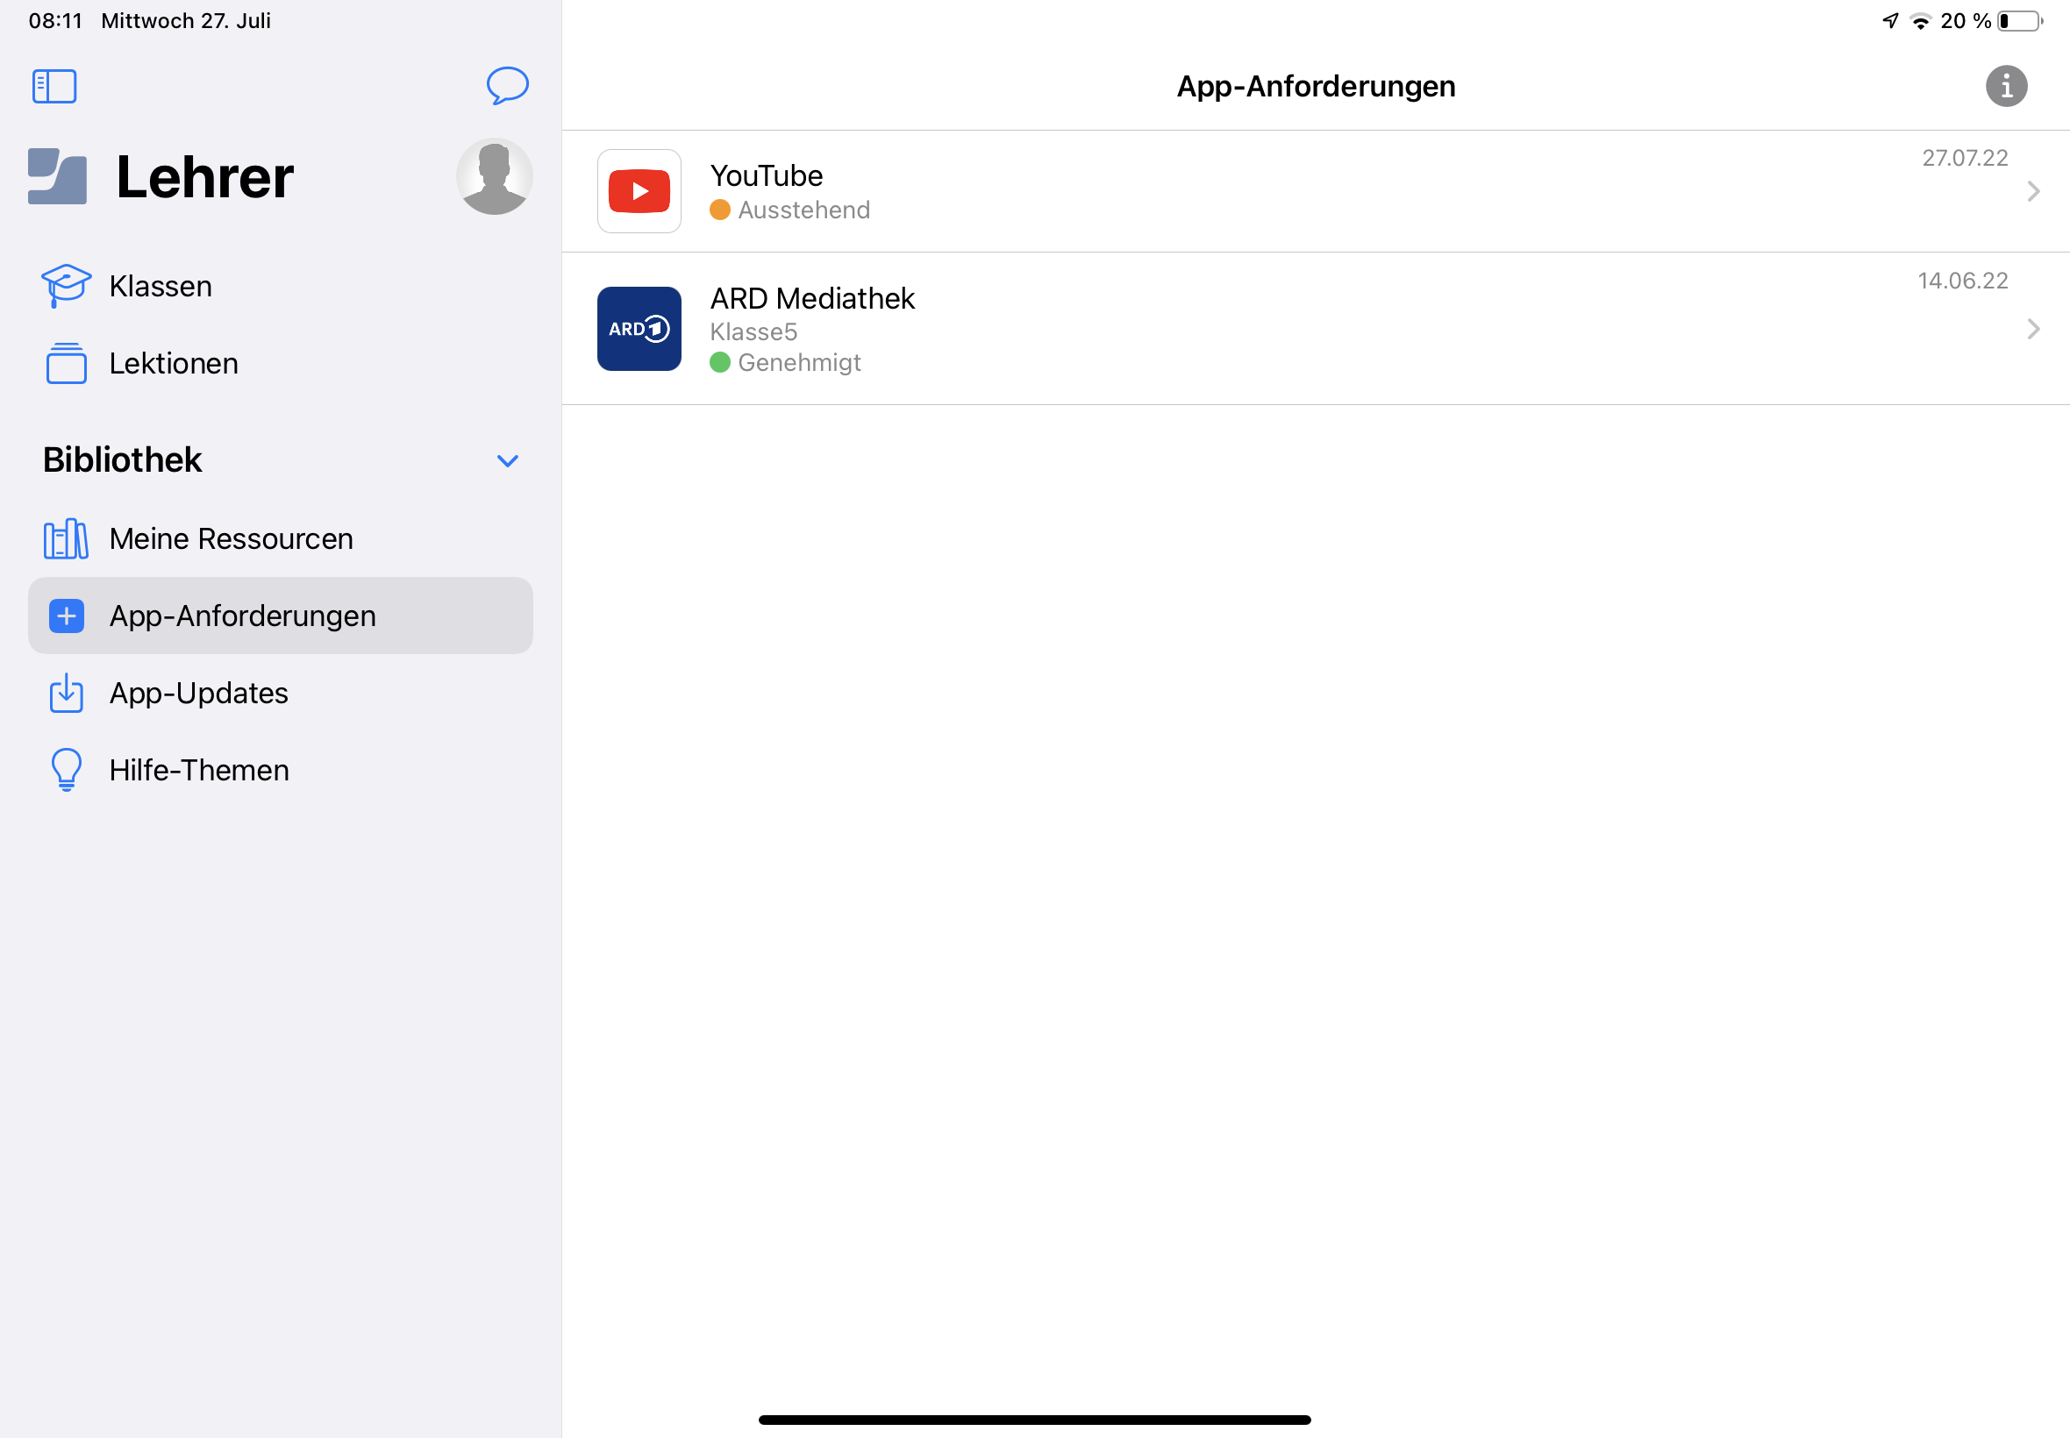Tap the battery indicator in status bar
Screen dimensions: 2070x1438
click(2019, 21)
